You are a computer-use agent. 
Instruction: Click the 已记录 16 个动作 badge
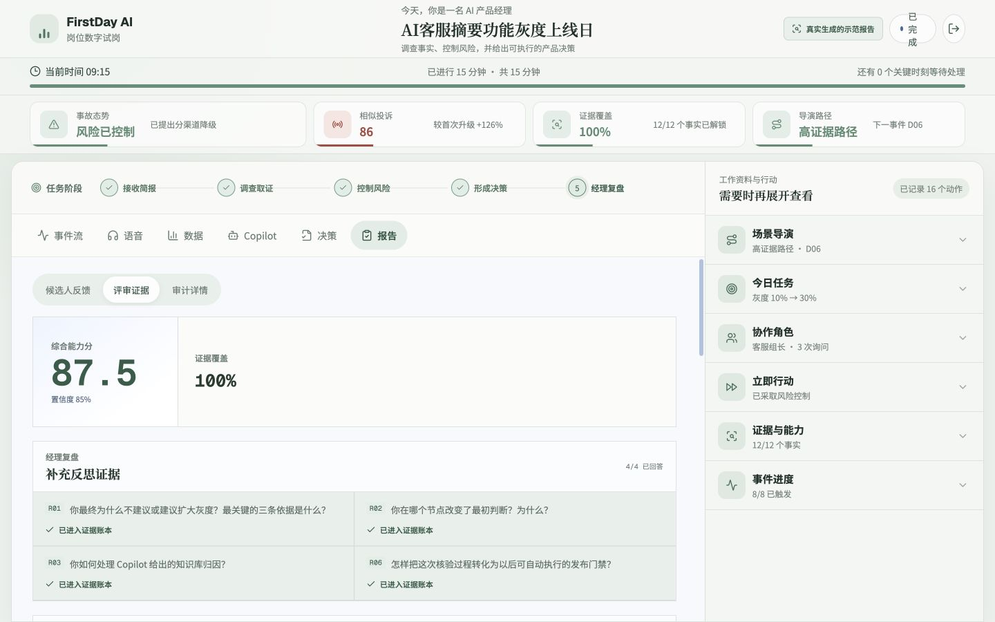pyautogui.click(x=931, y=189)
